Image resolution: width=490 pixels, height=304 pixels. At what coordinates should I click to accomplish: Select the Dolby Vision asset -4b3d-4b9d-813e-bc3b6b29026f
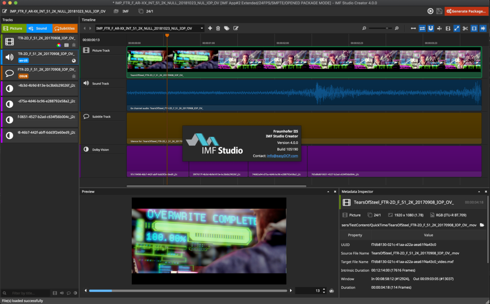[39, 89]
